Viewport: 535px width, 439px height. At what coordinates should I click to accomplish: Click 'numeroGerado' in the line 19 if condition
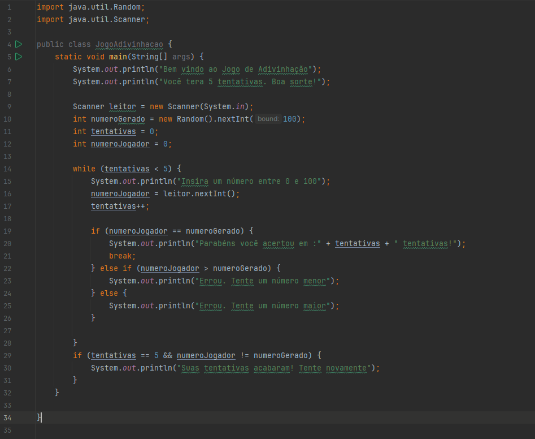pos(213,231)
